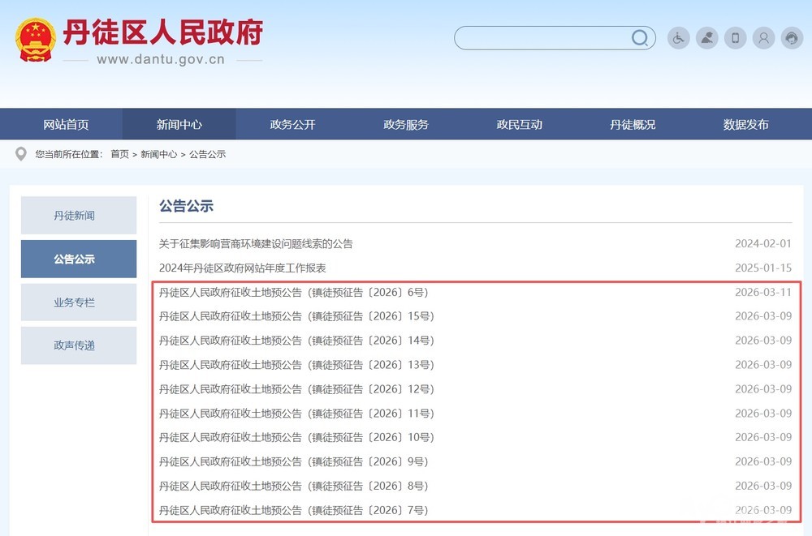Viewport: 812px width, 536px height.
Task: Select the 业务专栏 sidebar tab
Action: tap(78, 302)
